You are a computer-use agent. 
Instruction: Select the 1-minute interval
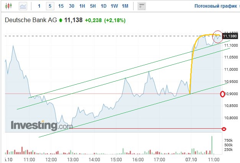click(39, 6)
